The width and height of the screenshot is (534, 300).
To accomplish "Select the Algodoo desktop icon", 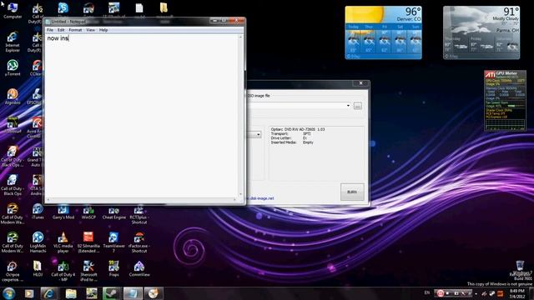I will coord(13,97).
